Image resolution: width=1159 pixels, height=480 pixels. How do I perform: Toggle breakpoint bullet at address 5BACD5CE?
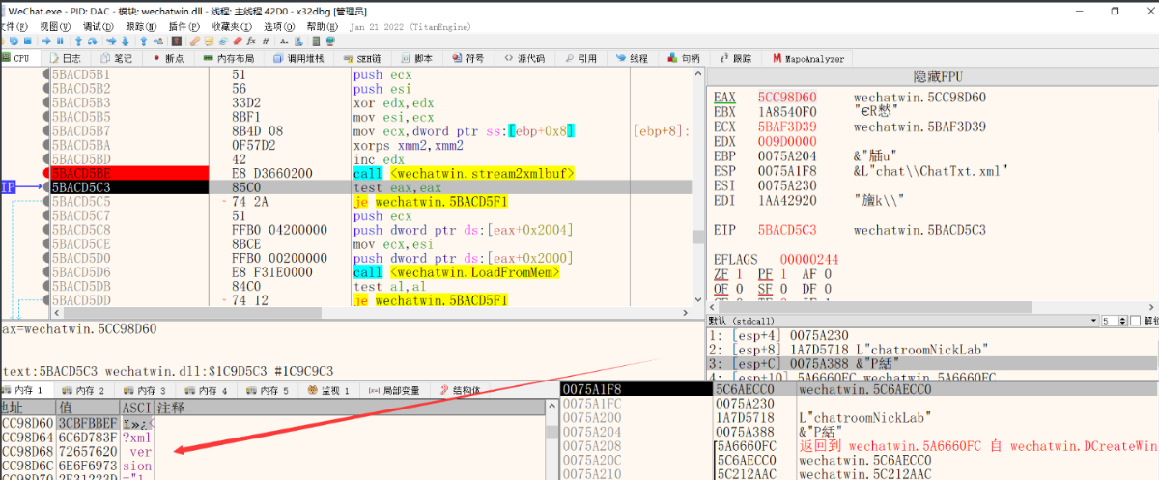pyautogui.click(x=45, y=244)
